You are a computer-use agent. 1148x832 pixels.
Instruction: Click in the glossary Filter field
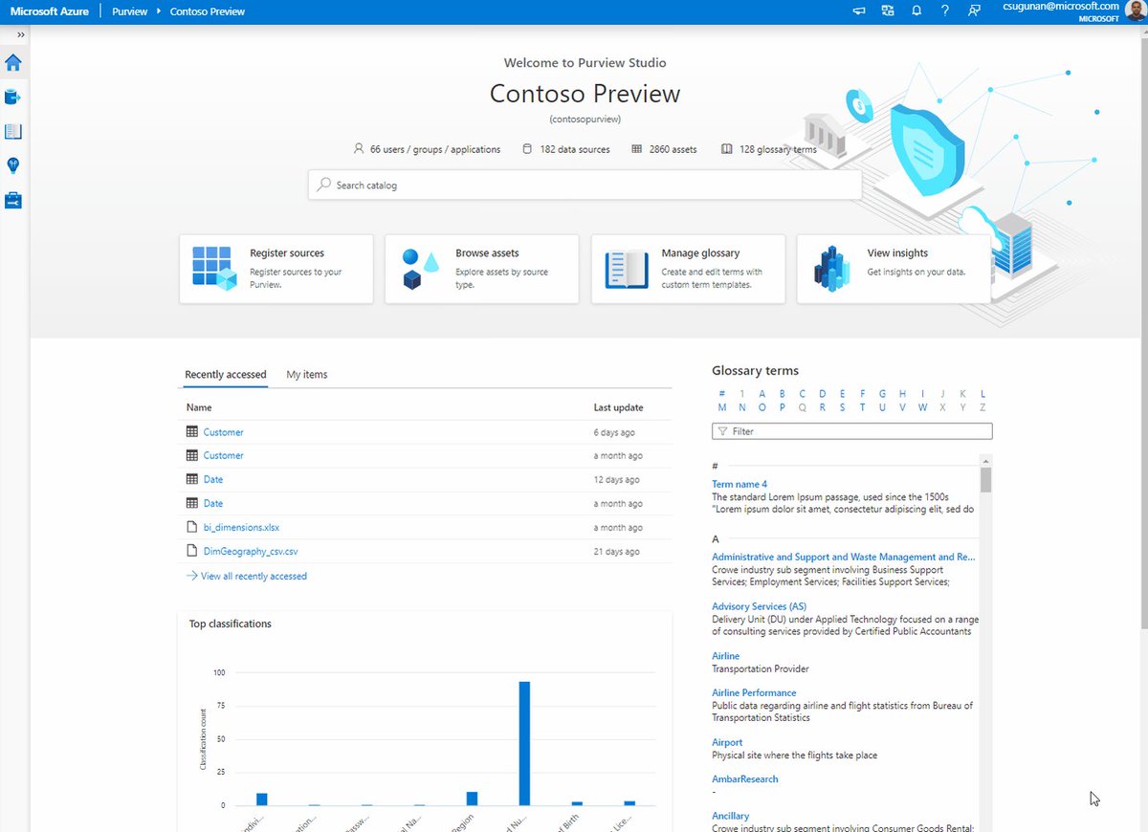click(x=852, y=431)
